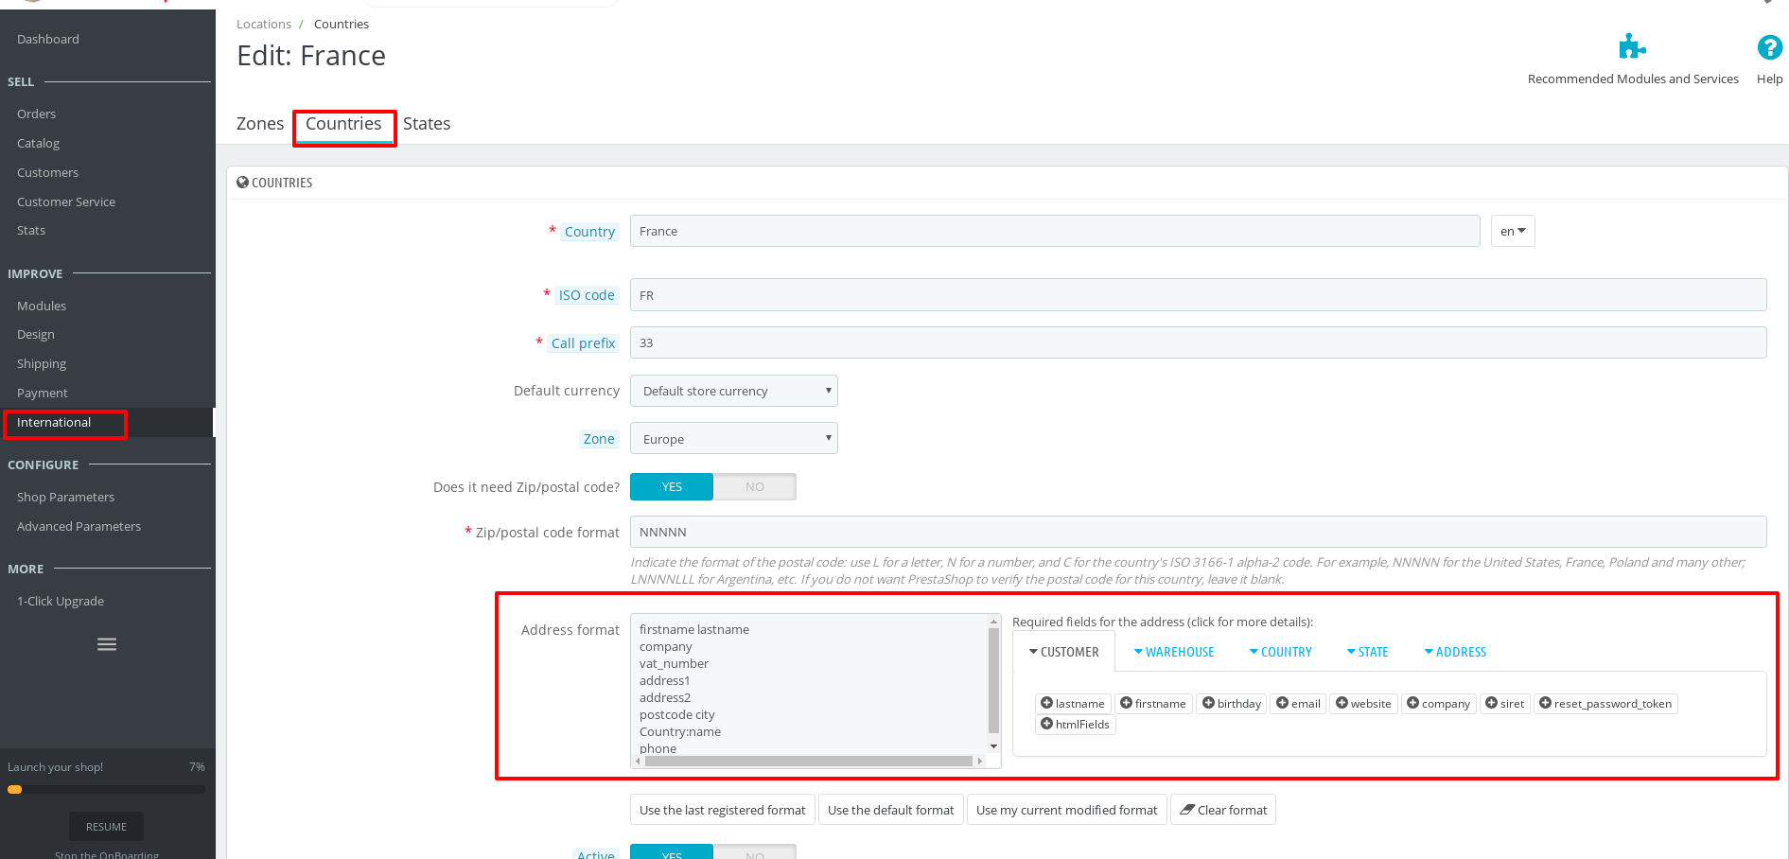Click the address format vertical scrollbar

click(x=993, y=683)
